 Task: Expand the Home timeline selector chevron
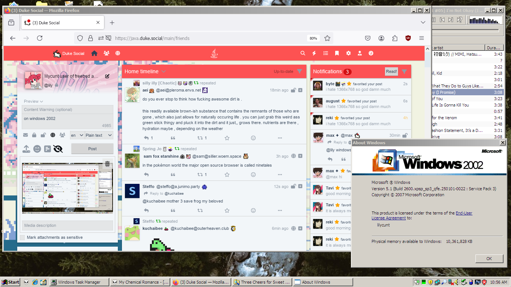pyautogui.click(x=164, y=71)
